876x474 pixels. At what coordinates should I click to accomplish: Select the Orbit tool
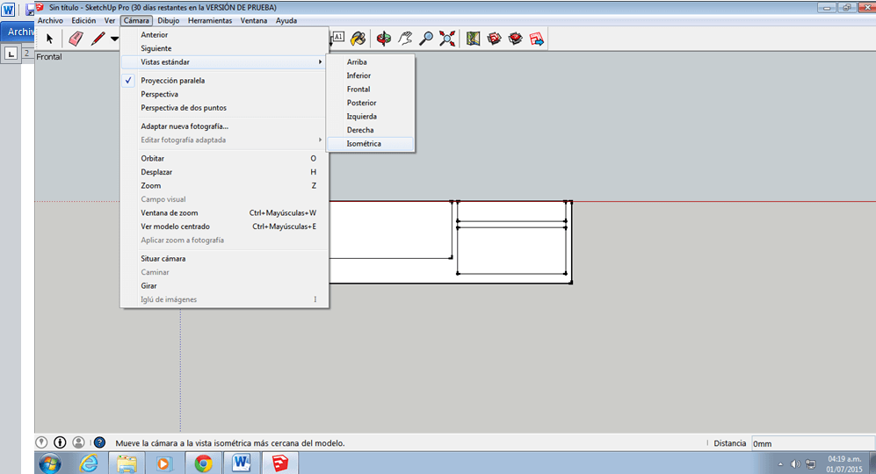coord(383,39)
